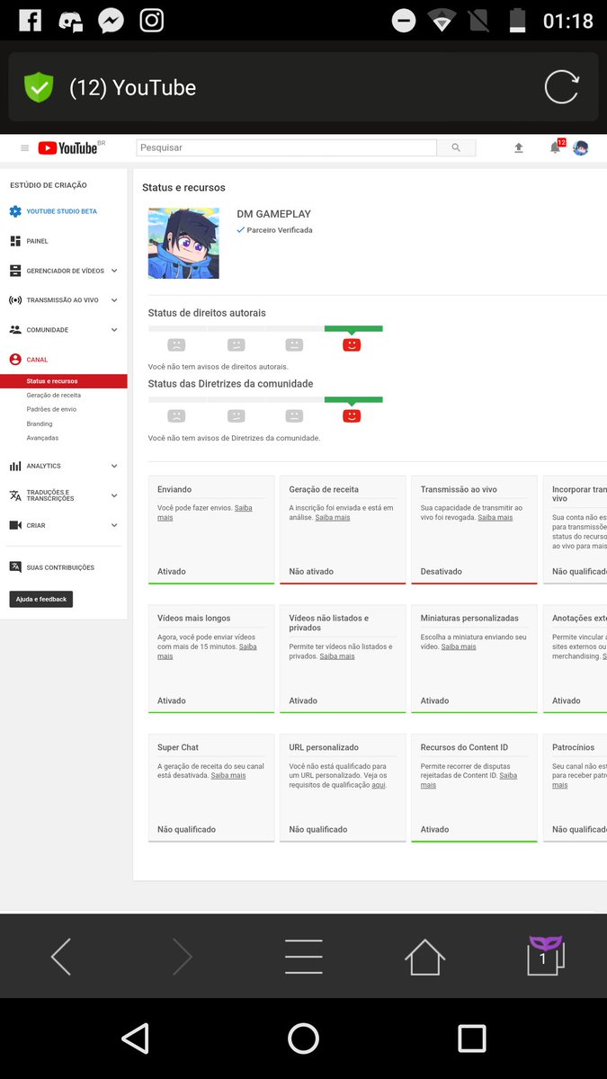Click the Gerenciador de vídeos icon

coord(15,271)
